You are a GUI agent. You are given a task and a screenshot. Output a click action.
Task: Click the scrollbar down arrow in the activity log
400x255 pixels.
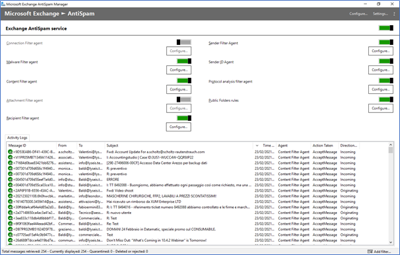pyautogui.click(x=391, y=242)
